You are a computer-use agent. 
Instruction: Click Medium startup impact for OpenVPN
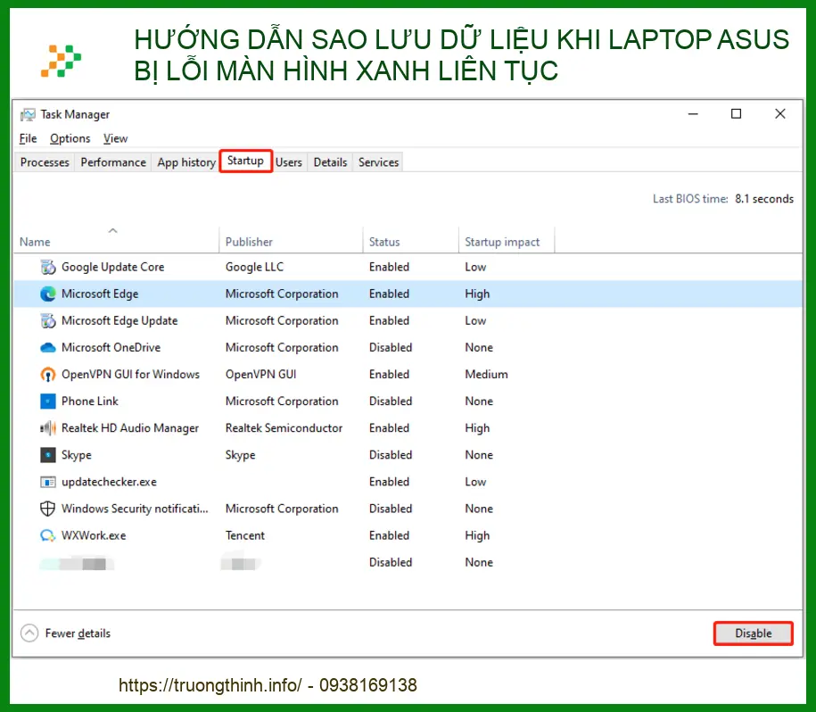[x=487, y=374]
